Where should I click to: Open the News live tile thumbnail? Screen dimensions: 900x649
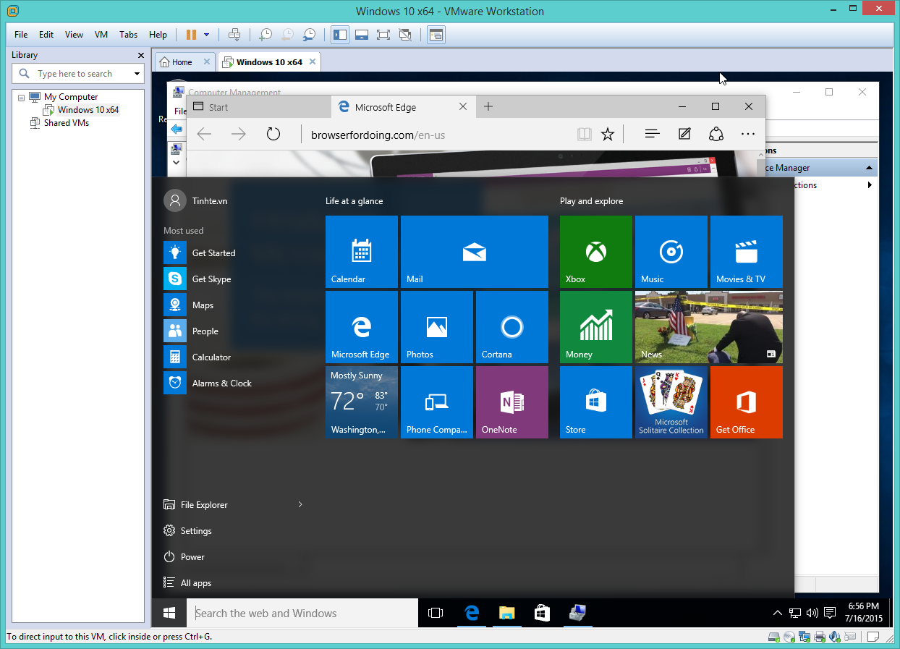point(709,327)
